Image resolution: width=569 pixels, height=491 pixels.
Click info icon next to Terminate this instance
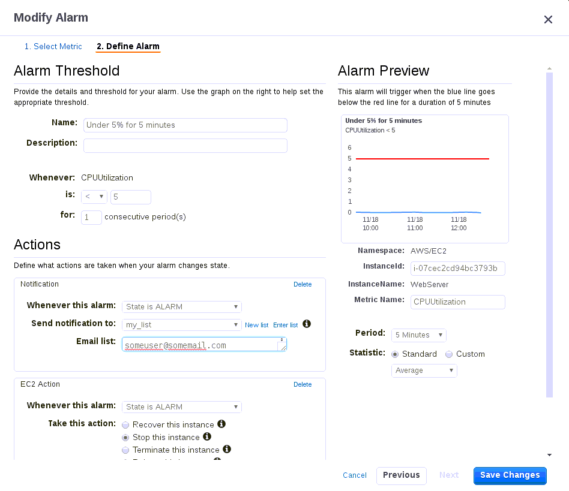[x=227, y=450]
